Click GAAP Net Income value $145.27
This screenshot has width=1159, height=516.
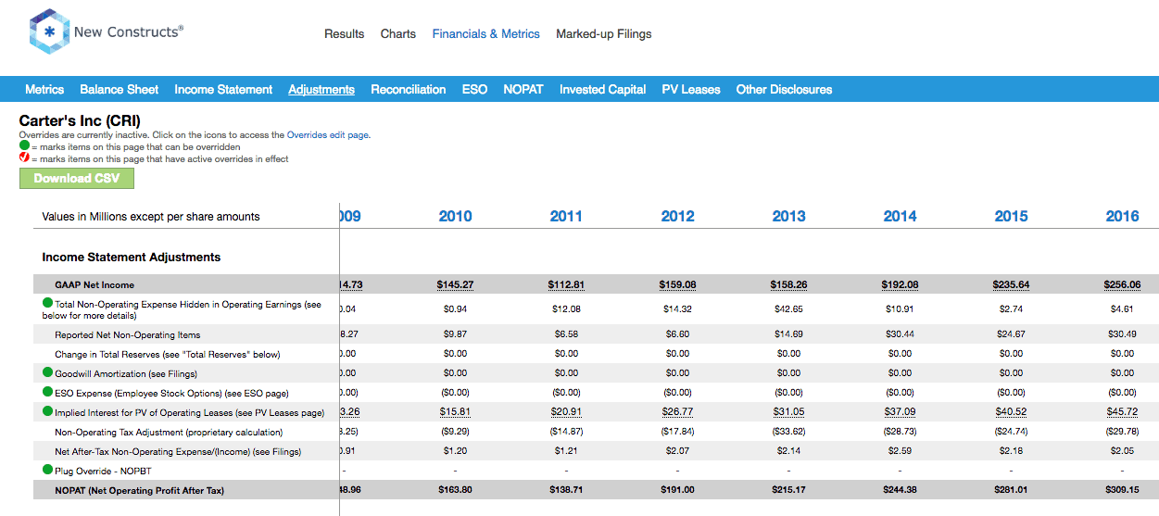(x=455, y=284)
